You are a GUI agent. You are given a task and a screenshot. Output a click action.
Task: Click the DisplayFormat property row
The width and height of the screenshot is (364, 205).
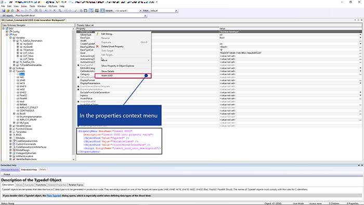(219, 80)
